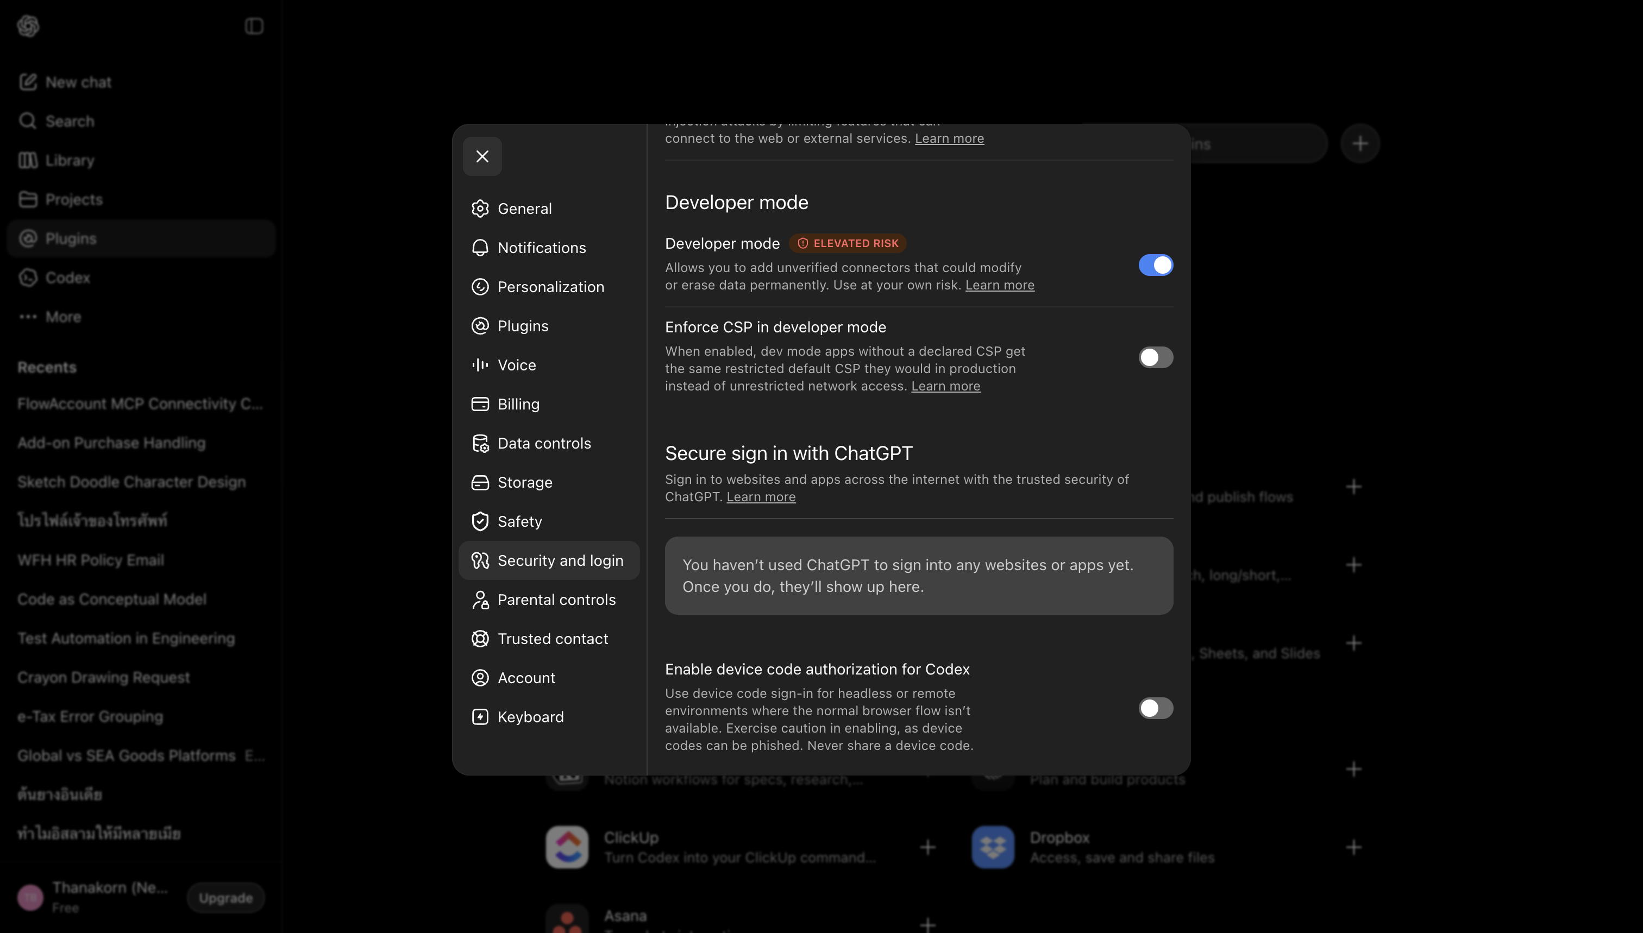Viewport: 1643px width, 933px height.
Task: Open recent chat Sketch Doodle Character Design
Action: pos(141,482)
